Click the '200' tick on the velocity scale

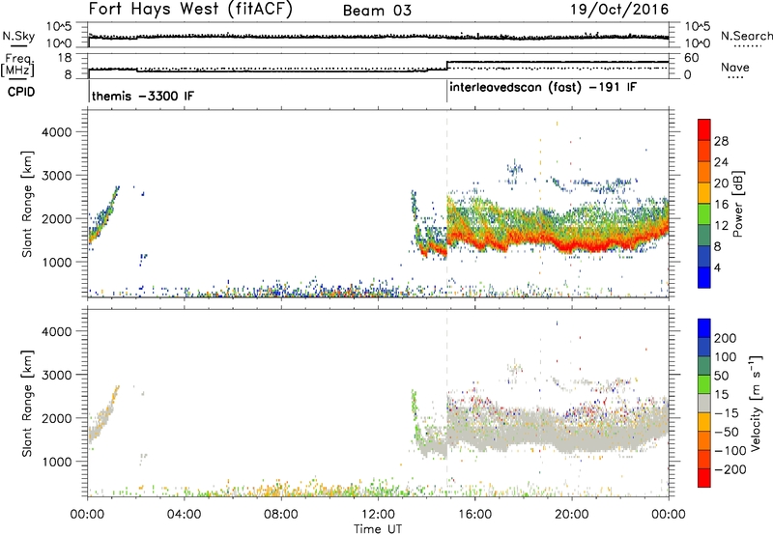click(x=726, y=338)
